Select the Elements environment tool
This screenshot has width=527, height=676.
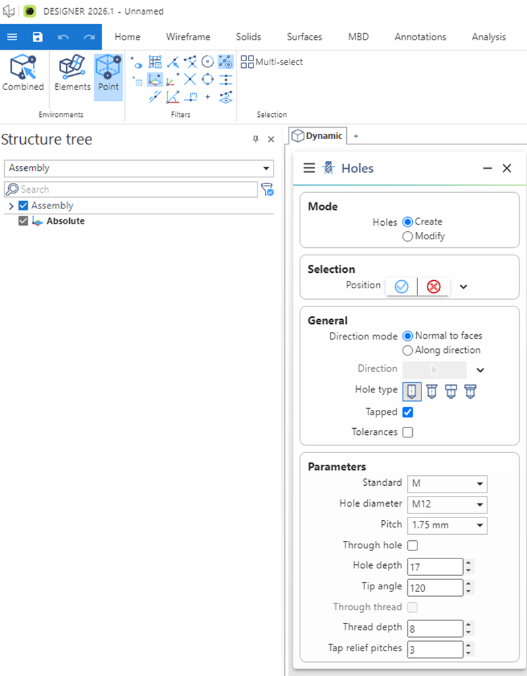(73, 73)
